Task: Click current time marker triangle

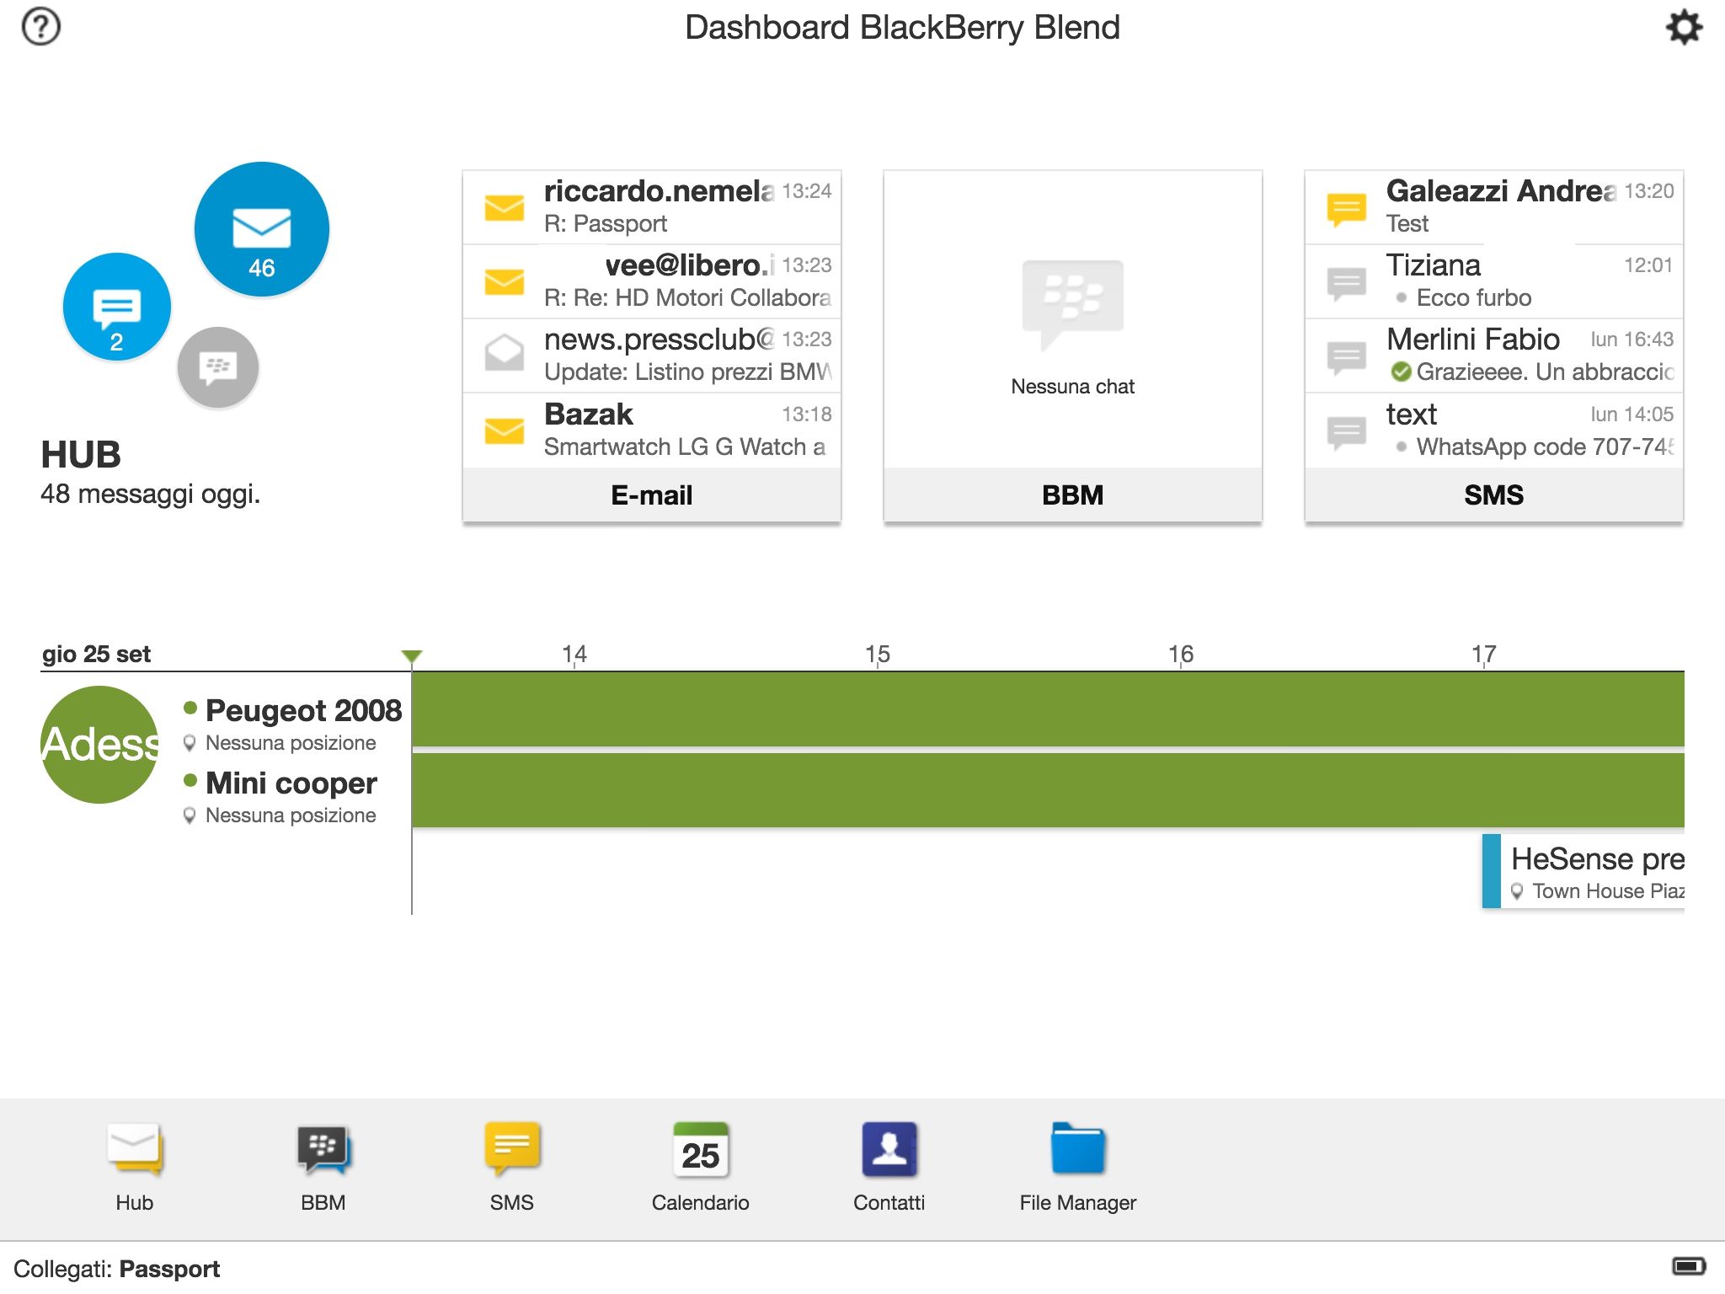Action: click(x=412, y=656)
